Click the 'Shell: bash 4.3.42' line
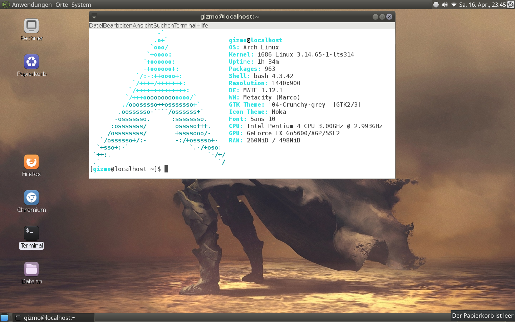Screen dimensions: 515x322 click(x=261, y=76)
